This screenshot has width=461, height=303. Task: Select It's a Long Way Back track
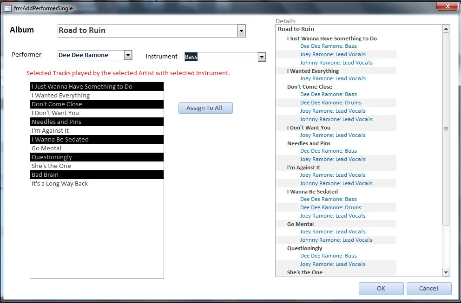pos(97,183)
